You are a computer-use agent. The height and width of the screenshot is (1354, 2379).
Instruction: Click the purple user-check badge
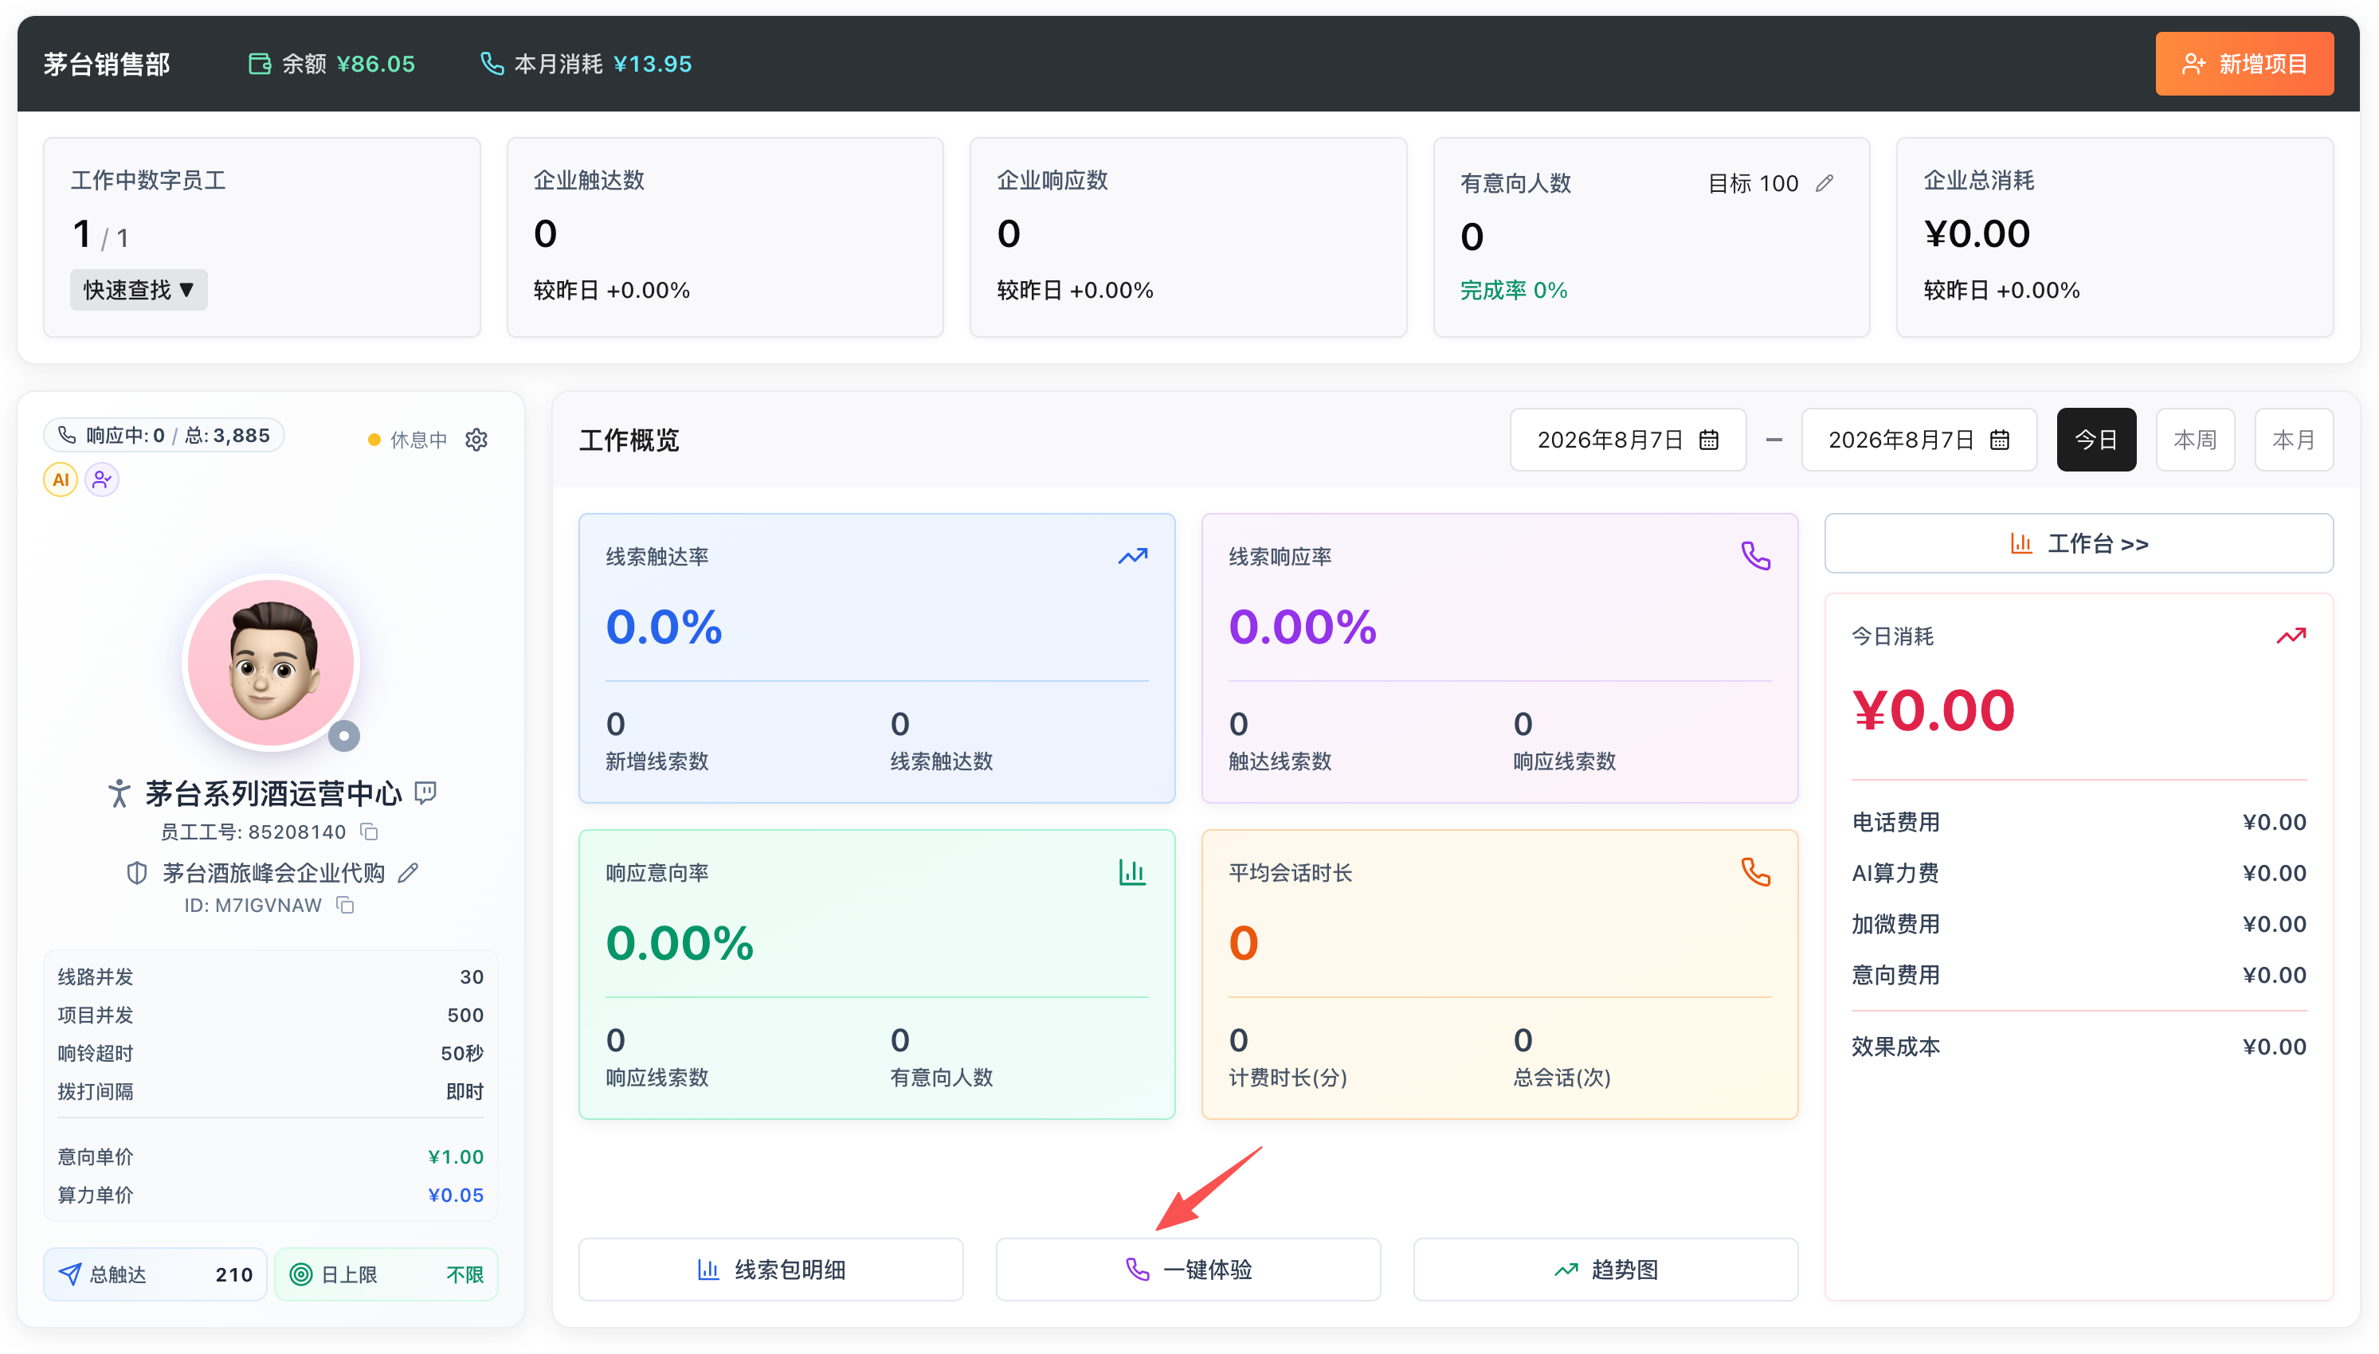tap(101, 479)
